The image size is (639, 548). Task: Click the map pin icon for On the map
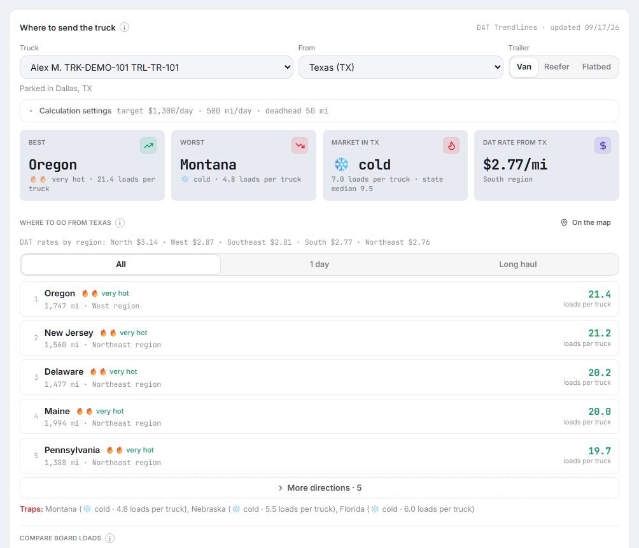tap(564, 223)
